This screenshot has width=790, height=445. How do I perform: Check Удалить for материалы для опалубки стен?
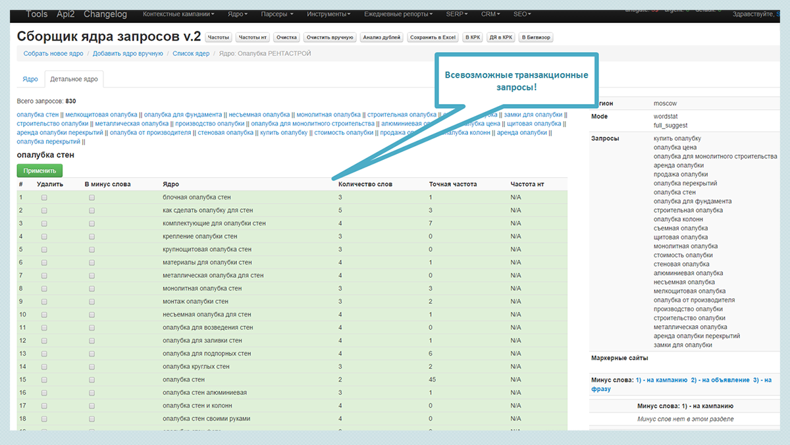pyautogui.click(x=44, y=263)
